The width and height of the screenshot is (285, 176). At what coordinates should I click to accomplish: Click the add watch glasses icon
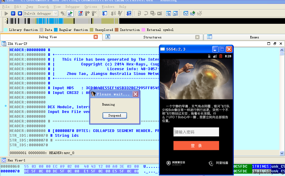pos(193,13)
